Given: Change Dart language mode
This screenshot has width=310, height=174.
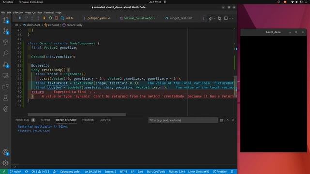Looking at the screenshot, I should (140, 172).
